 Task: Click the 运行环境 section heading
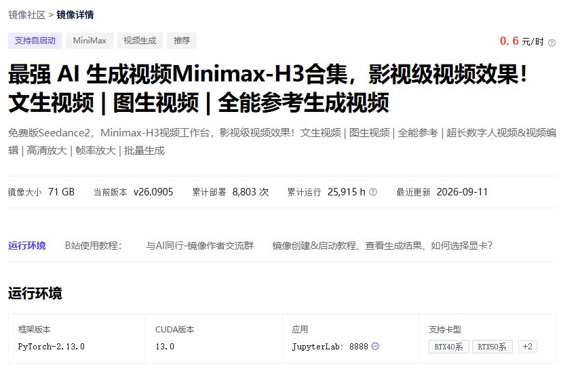click(35, 293)
